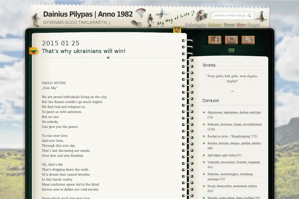Viewport: 299px width, 199px height.
Task: Click the lyric line Oh, that's life
Action: click(x=52, y=165)
